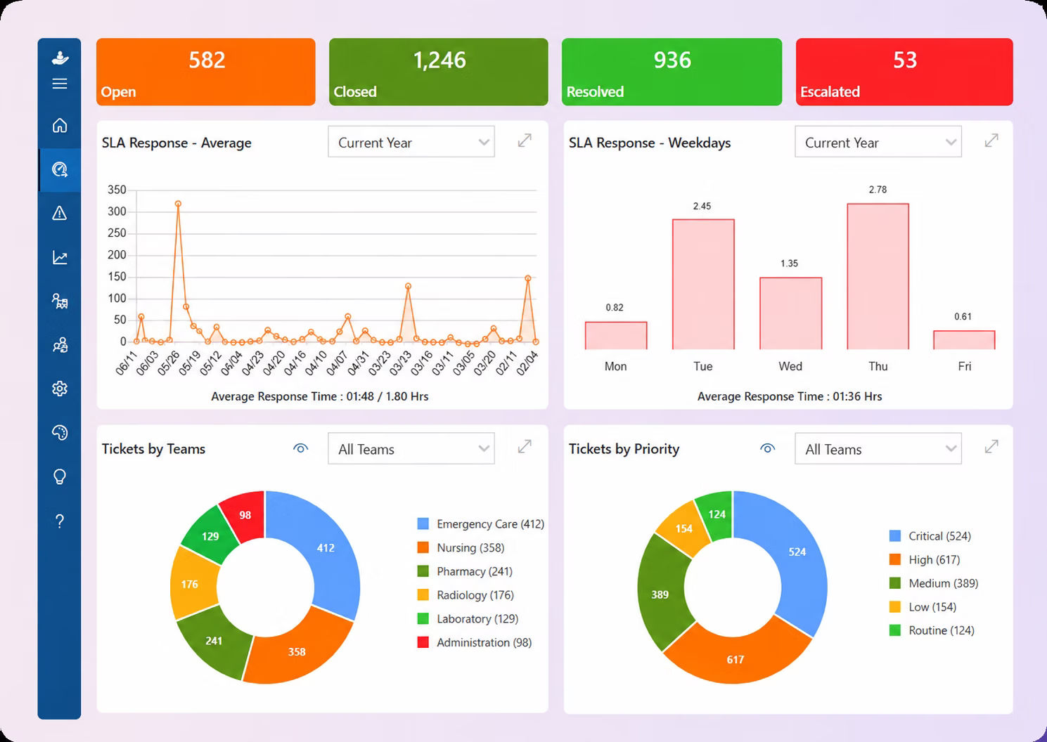
Task: Click the Escalated 53 card
Action: coord(904,72)
